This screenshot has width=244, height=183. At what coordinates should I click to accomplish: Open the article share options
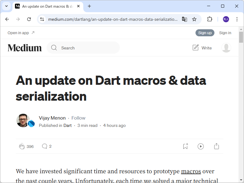(x=217, y=146)
